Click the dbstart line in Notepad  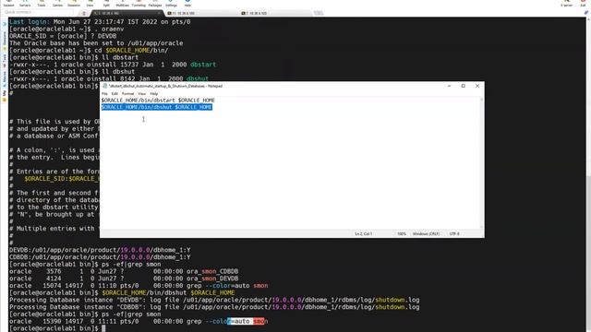tap(158, 101)
